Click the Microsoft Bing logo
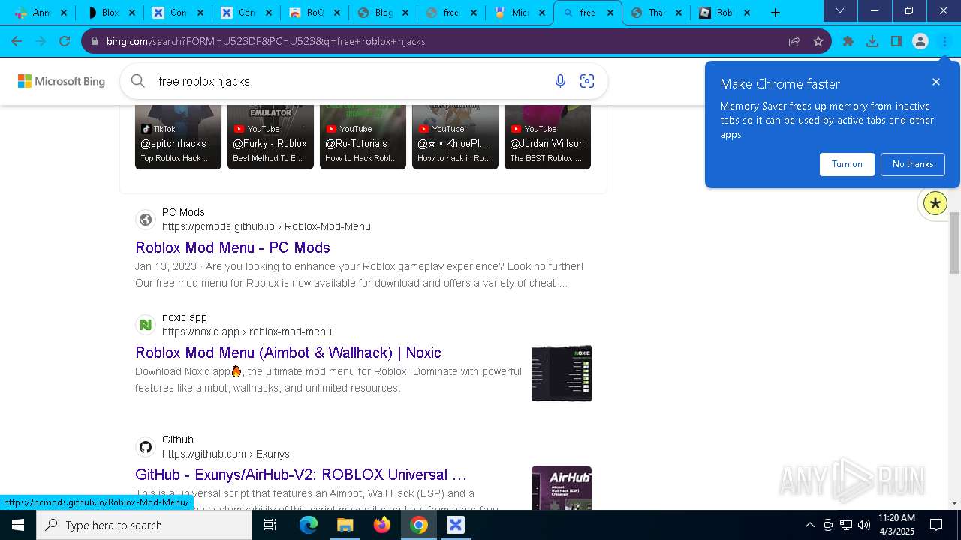Screen dimensions: 961x540 point(62,81)
